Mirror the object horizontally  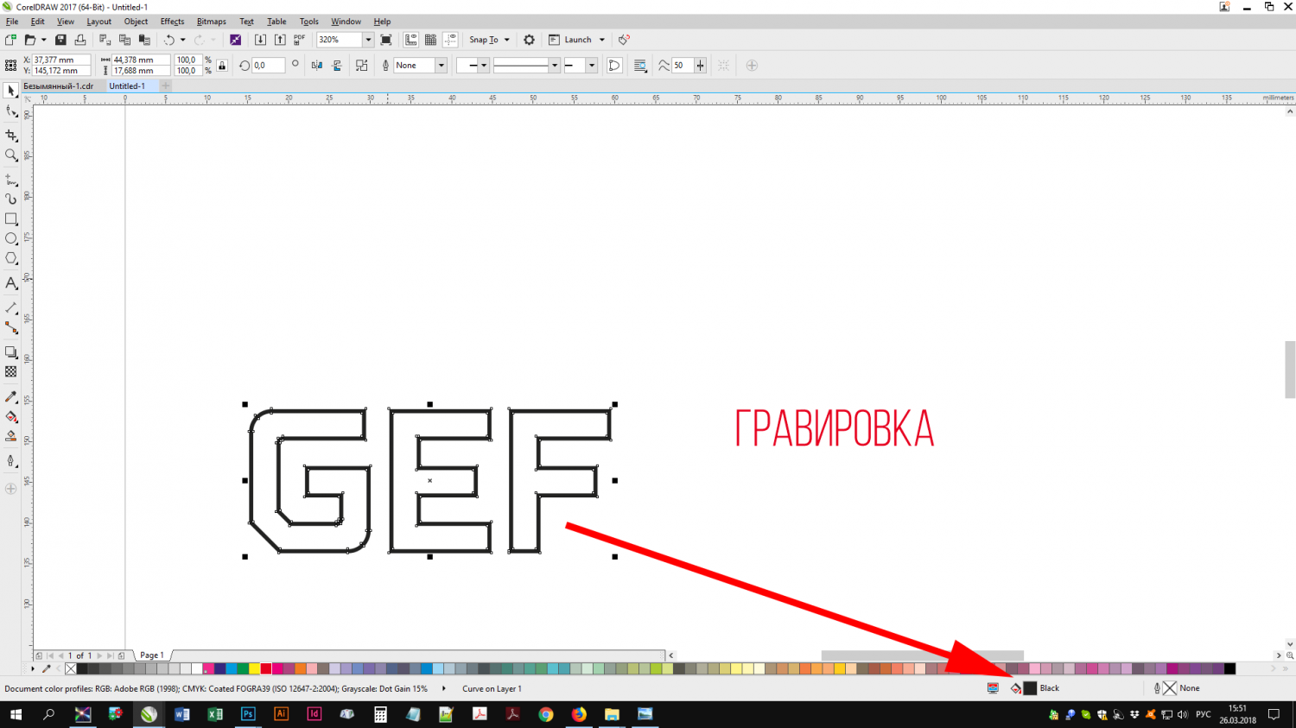tap(317, 66)
